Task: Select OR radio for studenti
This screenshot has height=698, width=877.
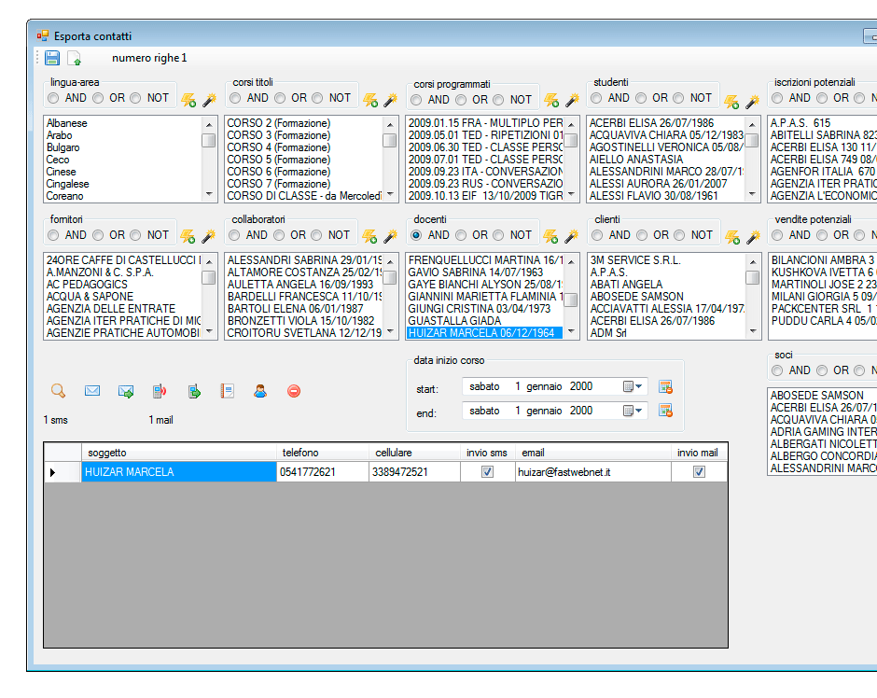Action: pyautogui.click(x=641, y=98)
